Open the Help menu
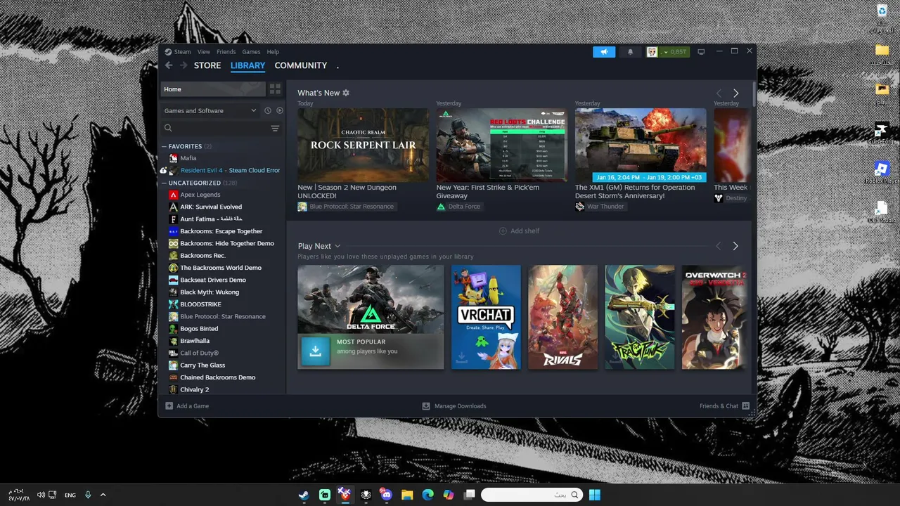900x506 pixels. pos(273,52)
